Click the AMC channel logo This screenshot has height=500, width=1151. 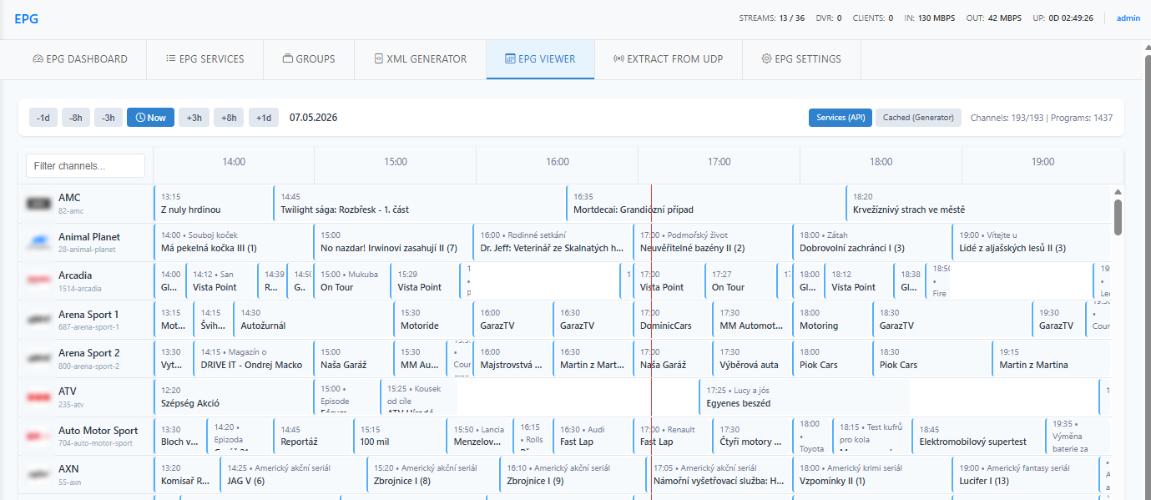point(38,203)
